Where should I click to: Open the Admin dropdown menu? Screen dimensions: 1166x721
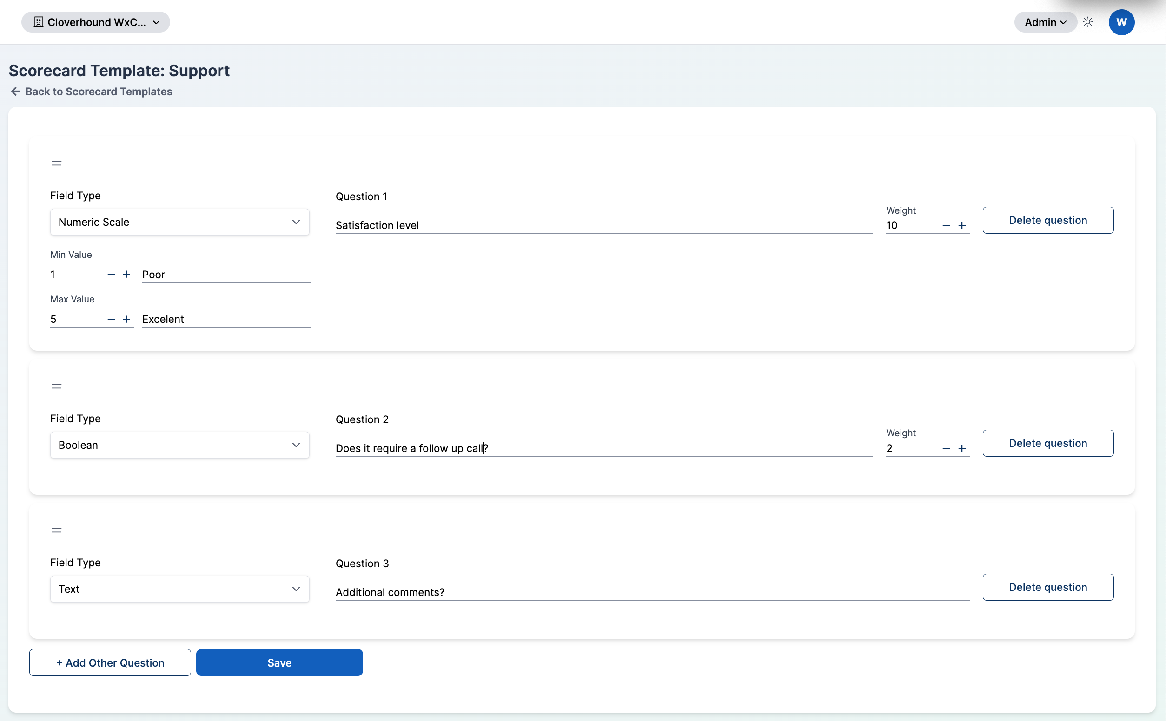click(x=1045, y=22)
